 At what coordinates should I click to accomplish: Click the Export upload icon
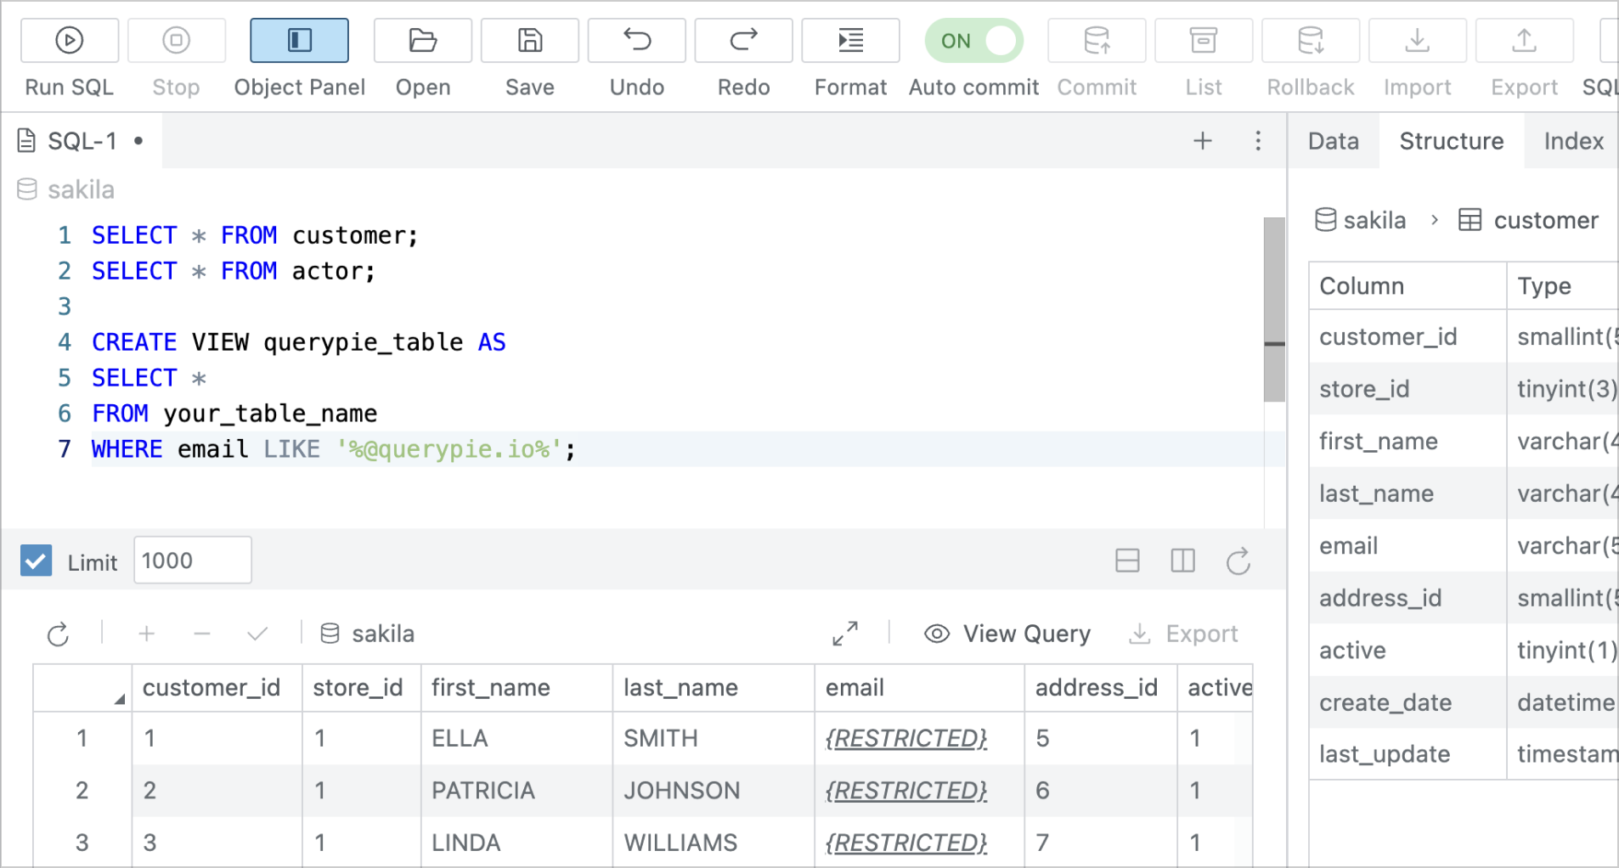(1525, 40)
